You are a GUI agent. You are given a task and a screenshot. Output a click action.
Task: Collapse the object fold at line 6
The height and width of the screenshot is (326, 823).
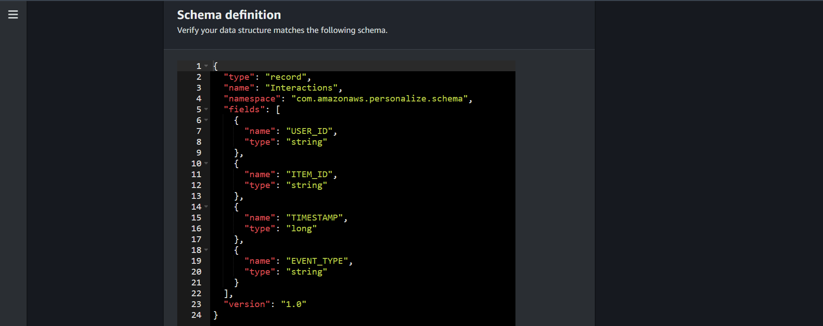[x=206, y=120]
